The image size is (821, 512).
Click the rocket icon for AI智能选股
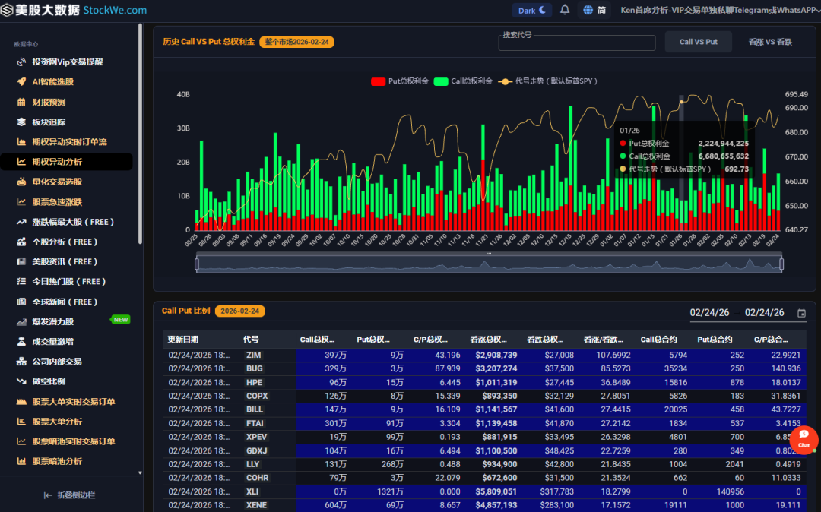pyautogui.click(x=22, y=82)
